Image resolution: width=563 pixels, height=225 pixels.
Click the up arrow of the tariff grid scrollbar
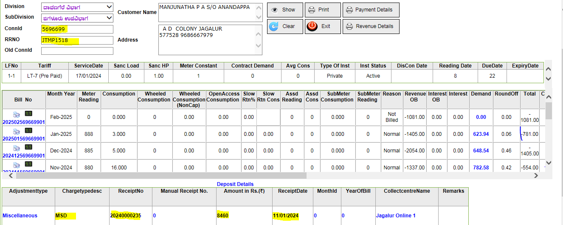click(548, 69)
